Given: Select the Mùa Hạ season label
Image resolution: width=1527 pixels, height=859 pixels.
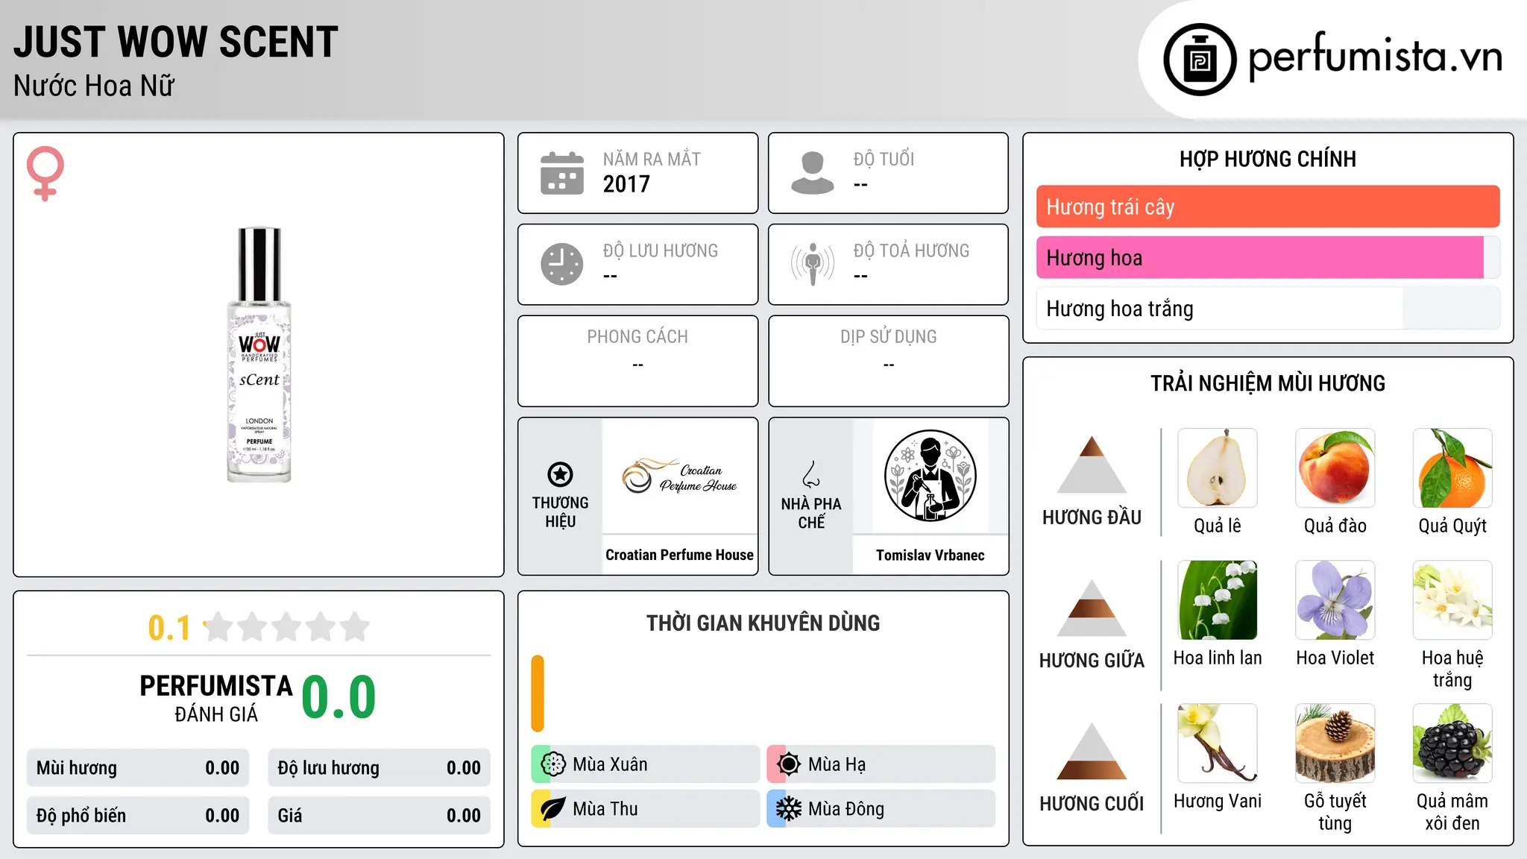Looking at the screenshot, I should [x=837, y=764].
